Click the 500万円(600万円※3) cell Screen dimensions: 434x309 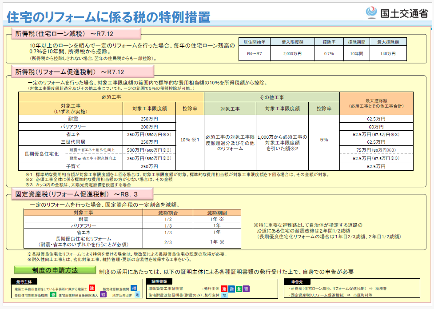tap(149, 150)
